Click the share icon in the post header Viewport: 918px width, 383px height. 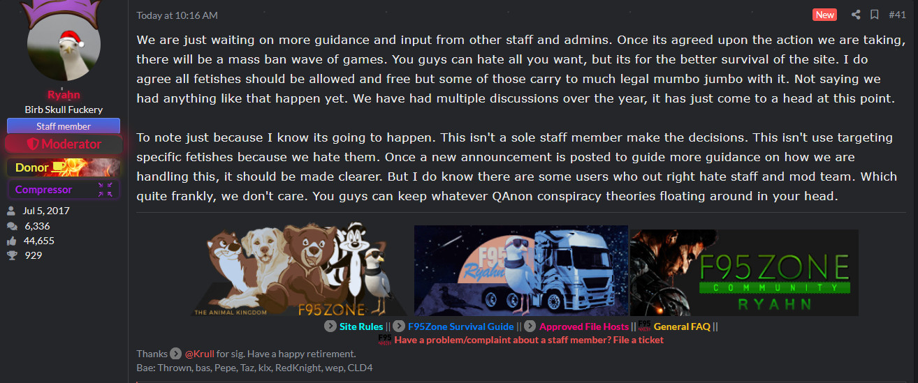pos(855,15)
